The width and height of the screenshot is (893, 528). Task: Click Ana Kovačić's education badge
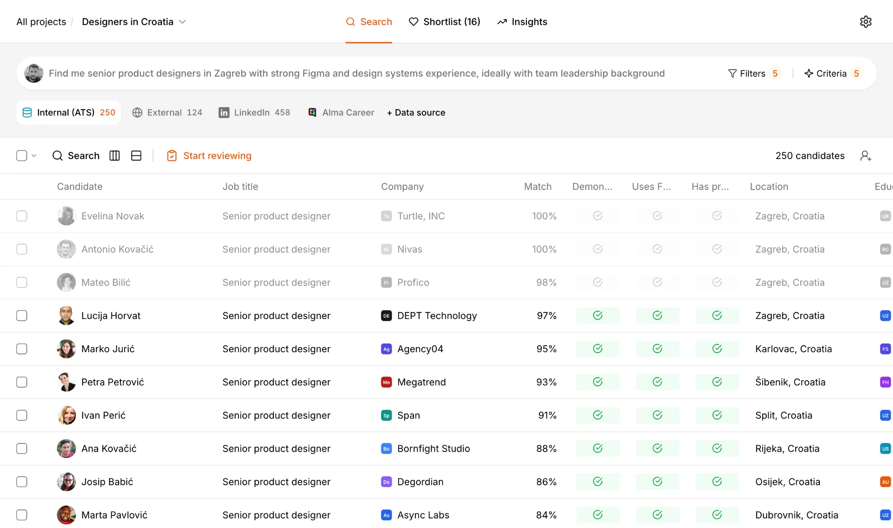click(885, 448)
